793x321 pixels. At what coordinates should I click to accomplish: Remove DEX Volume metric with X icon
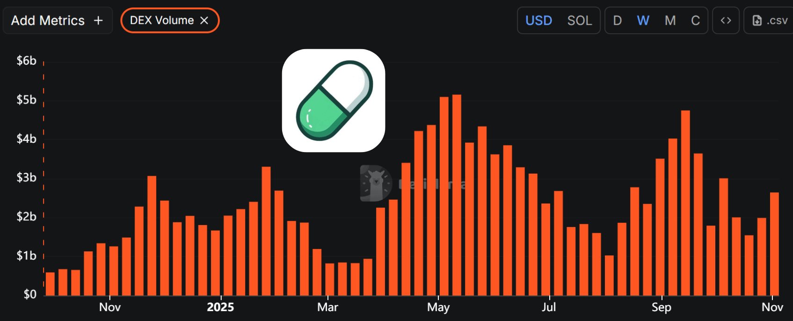[x=204, y=21]
